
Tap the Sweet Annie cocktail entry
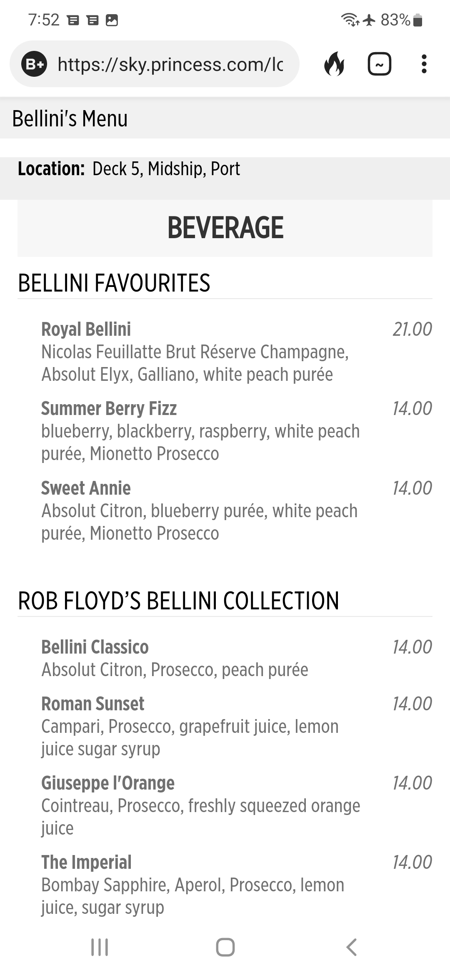tap(86, 488)
